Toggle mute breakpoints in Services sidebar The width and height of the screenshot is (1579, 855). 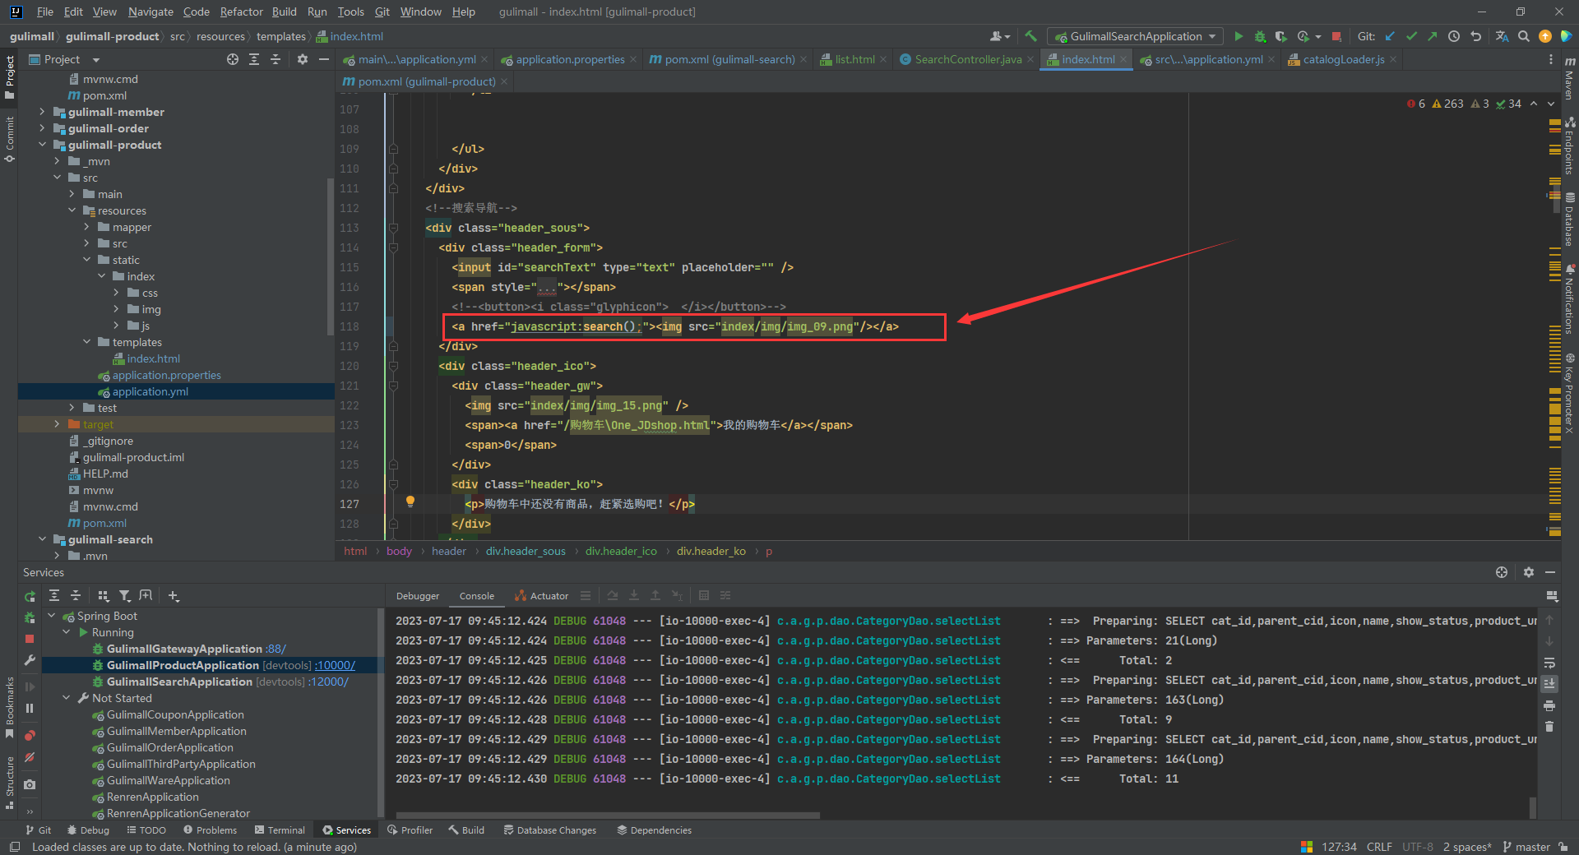tap(30, 757)
